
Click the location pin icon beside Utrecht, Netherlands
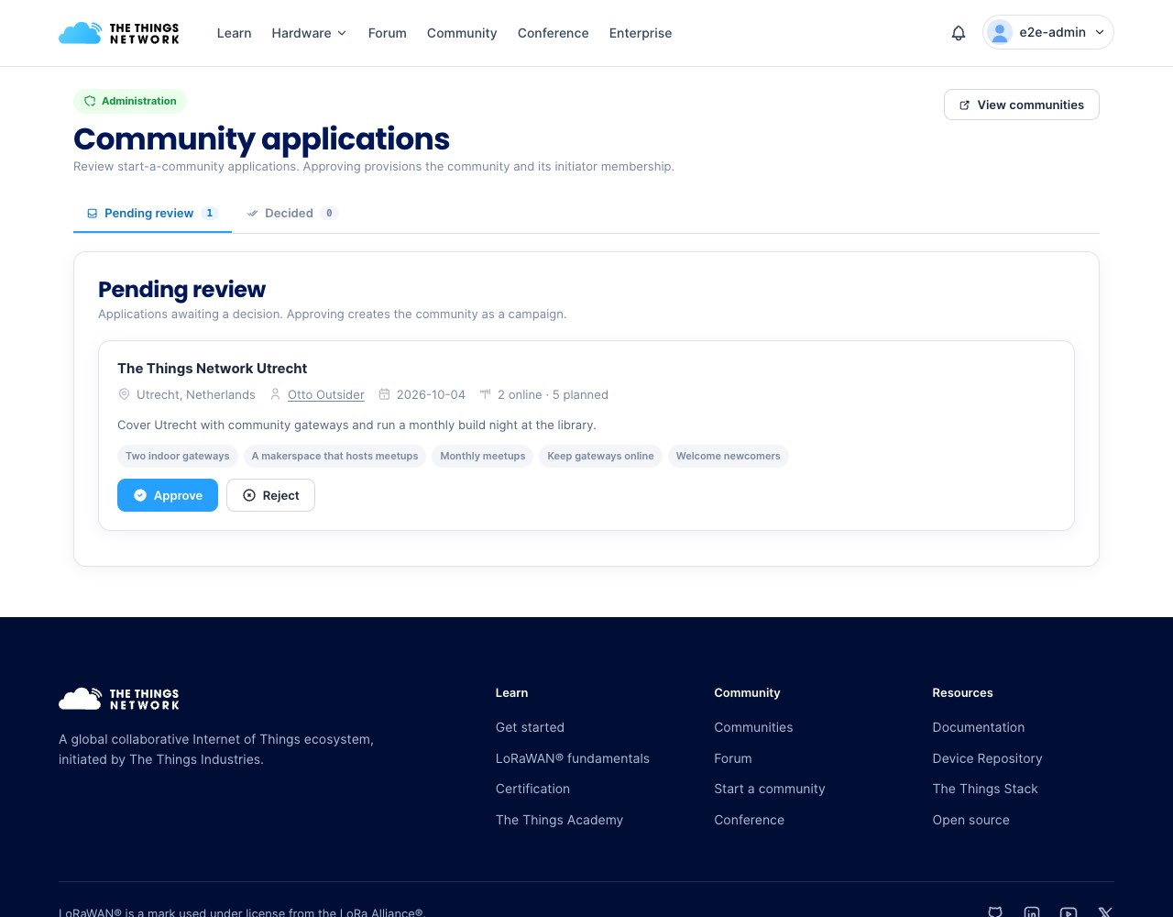click(x=125, y=394)
